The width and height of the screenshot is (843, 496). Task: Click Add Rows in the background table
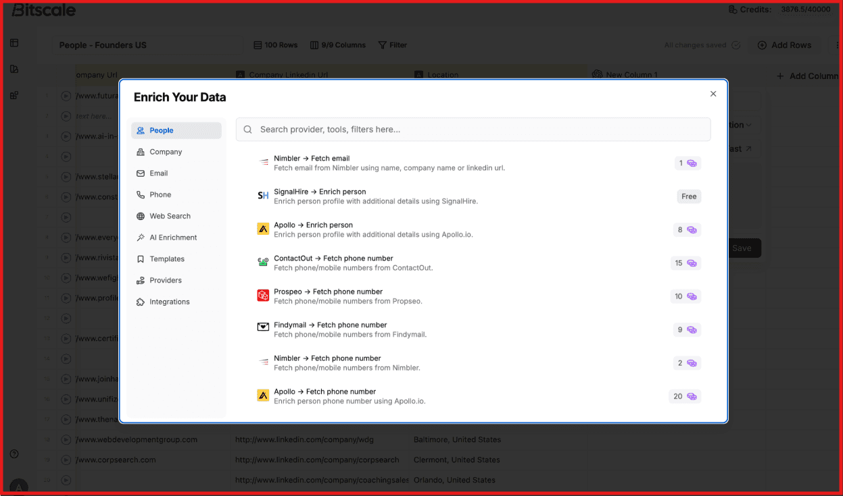pos(784,45)
